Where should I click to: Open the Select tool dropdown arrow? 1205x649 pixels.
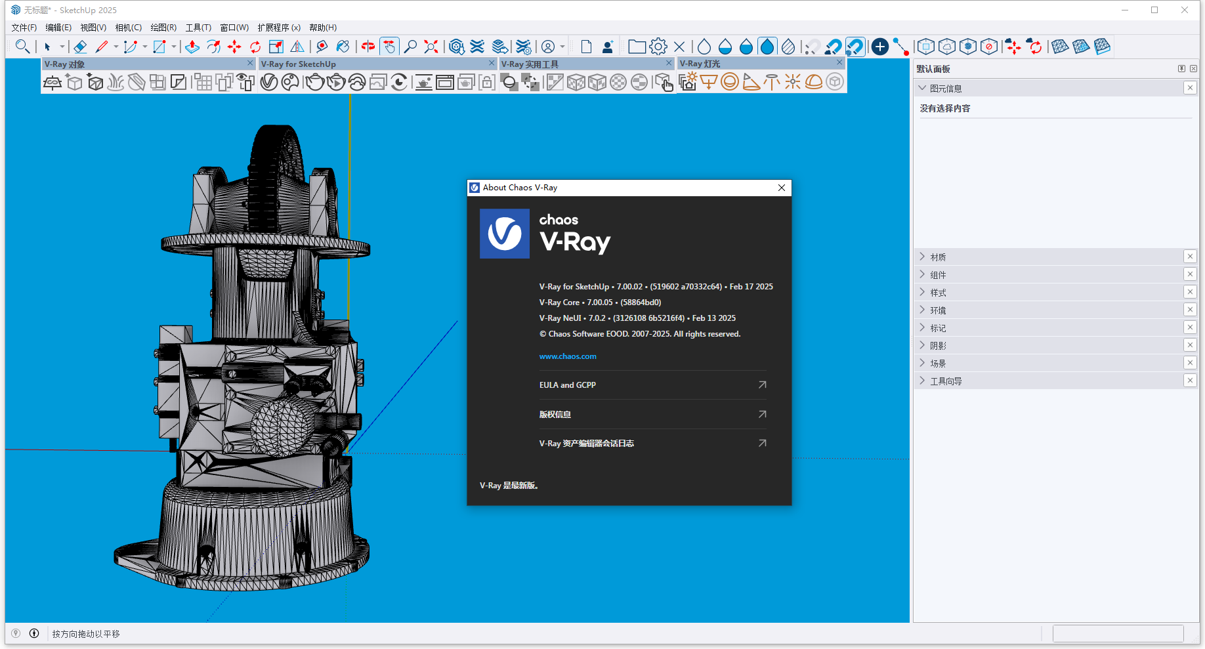[62, 47]
